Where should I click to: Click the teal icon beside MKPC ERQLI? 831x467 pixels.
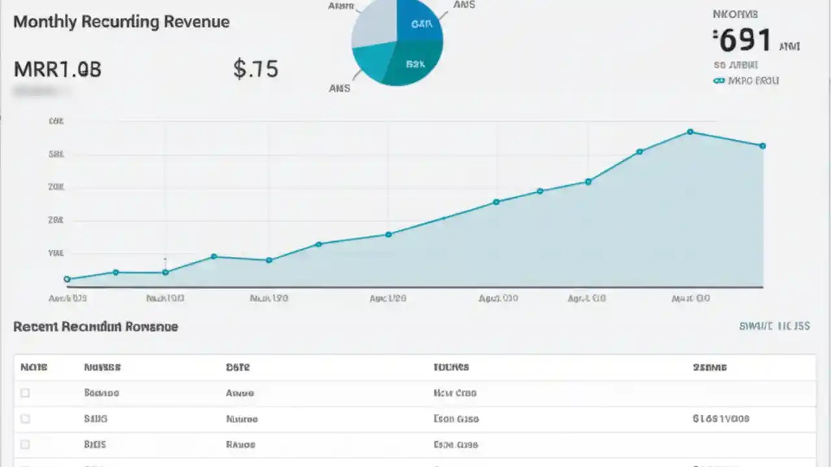point(719,80)
